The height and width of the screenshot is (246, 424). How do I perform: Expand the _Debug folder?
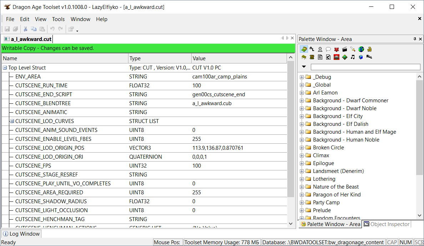tap(302, 77)
